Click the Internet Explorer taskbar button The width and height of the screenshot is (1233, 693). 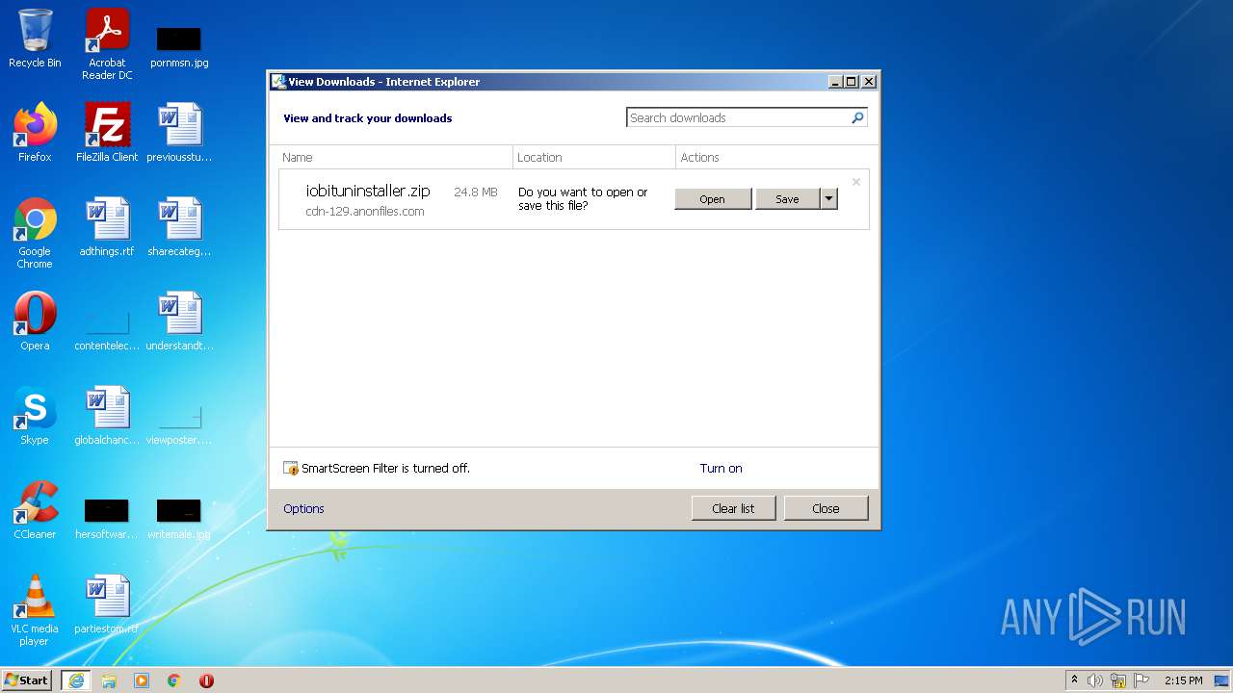(x=76, y=680)
